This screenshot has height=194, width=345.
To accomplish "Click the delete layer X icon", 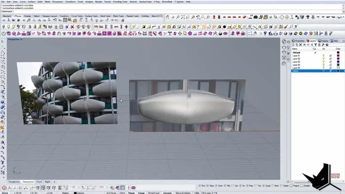I will pos(301,45).
